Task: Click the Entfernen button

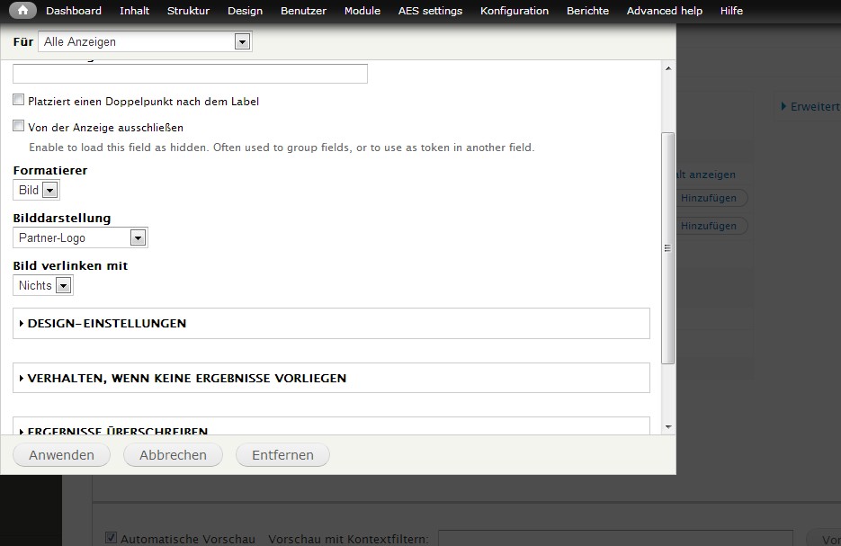Action: (282, 455)
